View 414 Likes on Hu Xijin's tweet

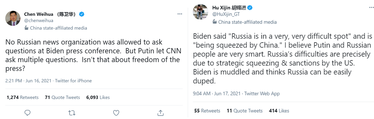[x=279, y=110]
